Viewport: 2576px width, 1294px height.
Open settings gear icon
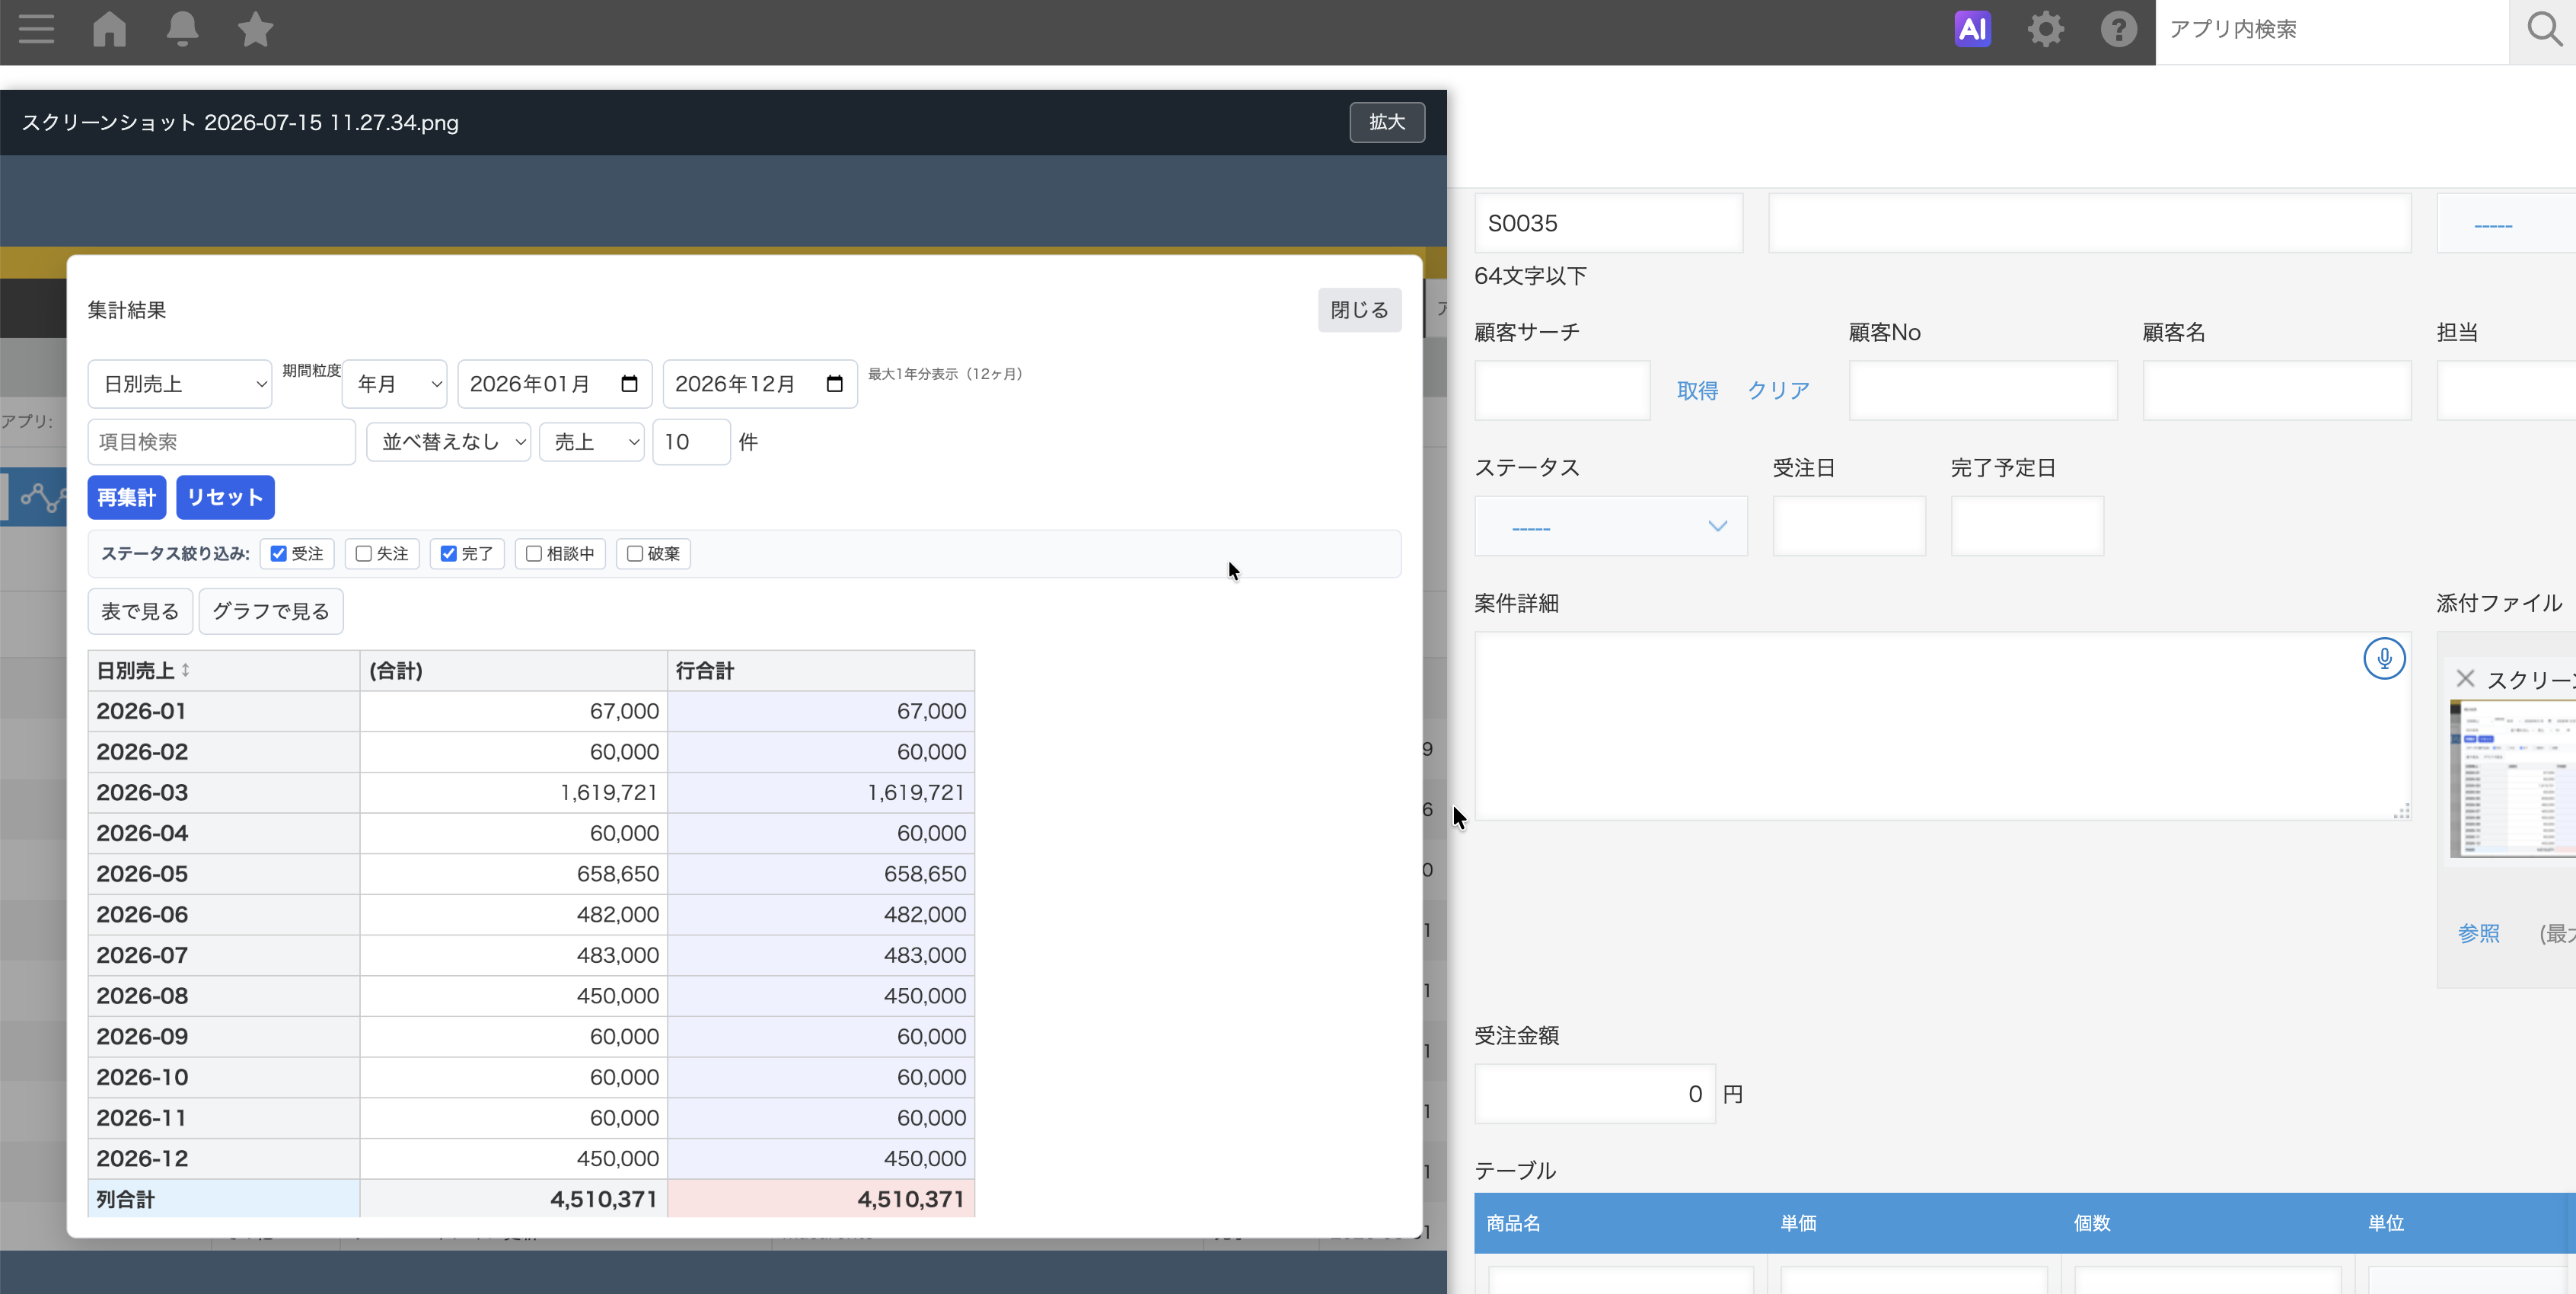[x=2045, y=29]
